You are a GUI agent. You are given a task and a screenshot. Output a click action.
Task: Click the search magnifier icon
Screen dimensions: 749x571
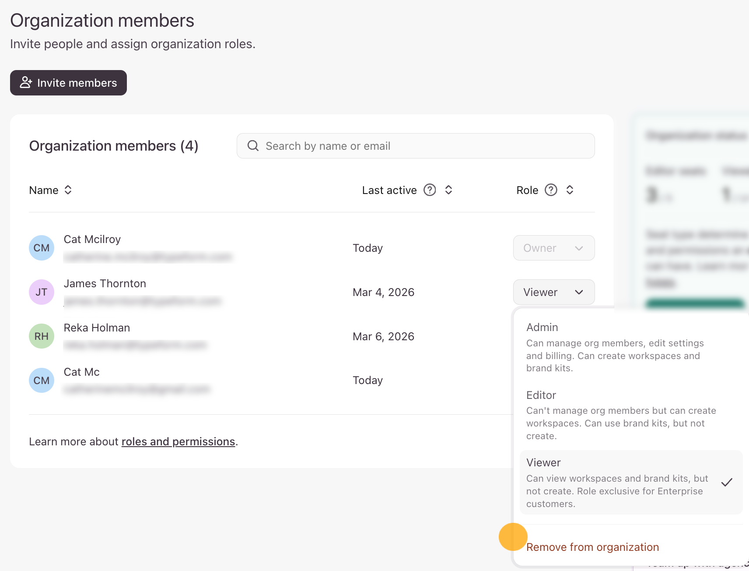(x=253, y=146)
